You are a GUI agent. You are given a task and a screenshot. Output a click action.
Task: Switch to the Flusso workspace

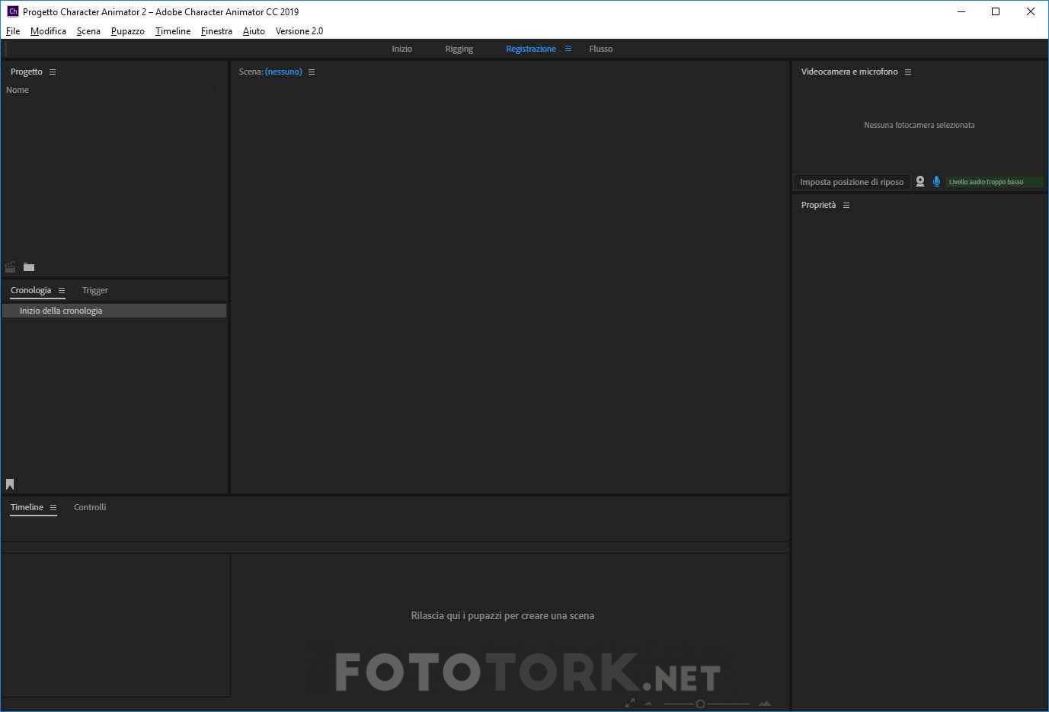tap(601, 49)
